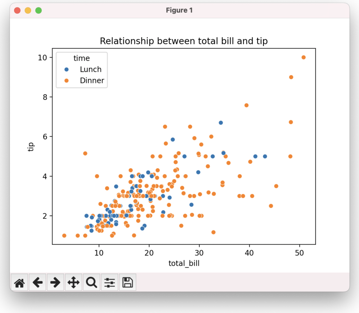Click the Figure 1 title bar text
359x313 pixels.
(179, 11)
